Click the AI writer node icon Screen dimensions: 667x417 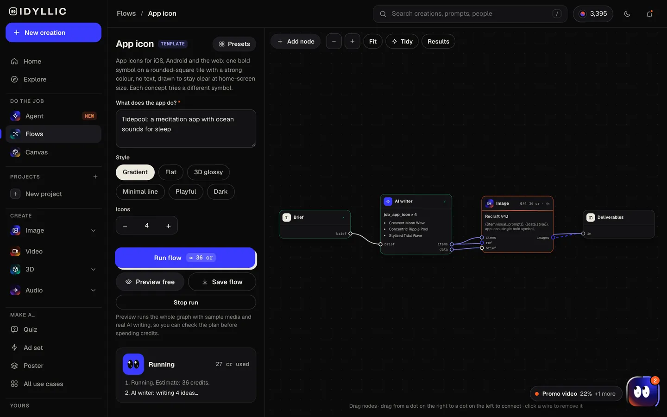point(388,202)
